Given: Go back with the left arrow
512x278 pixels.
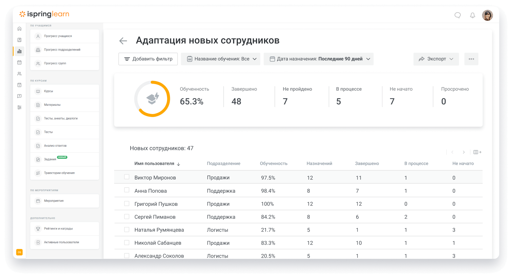Looking at the screenshot, I should point(123,41).
